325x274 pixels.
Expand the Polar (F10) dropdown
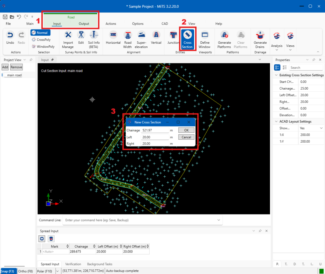point(57,271)
